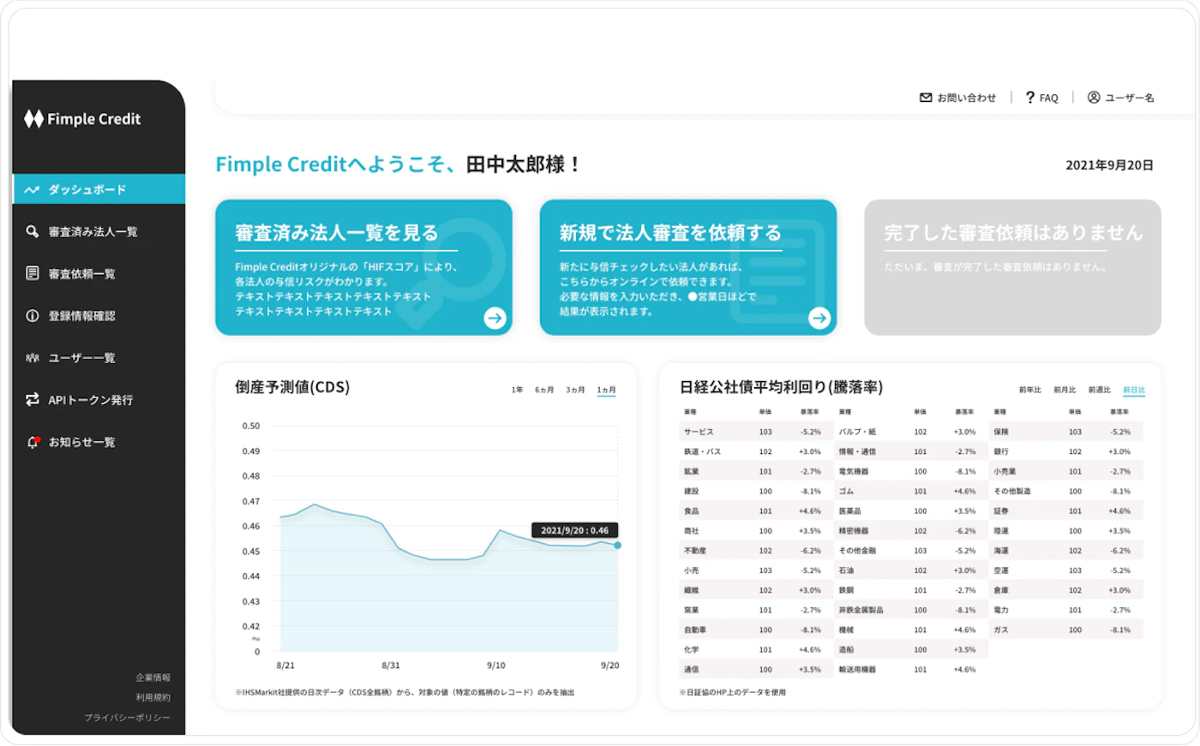This screenshot has height=746, width=1200.
Task: Click the 審査済み法人一覧を見る card
Action: 363,267
